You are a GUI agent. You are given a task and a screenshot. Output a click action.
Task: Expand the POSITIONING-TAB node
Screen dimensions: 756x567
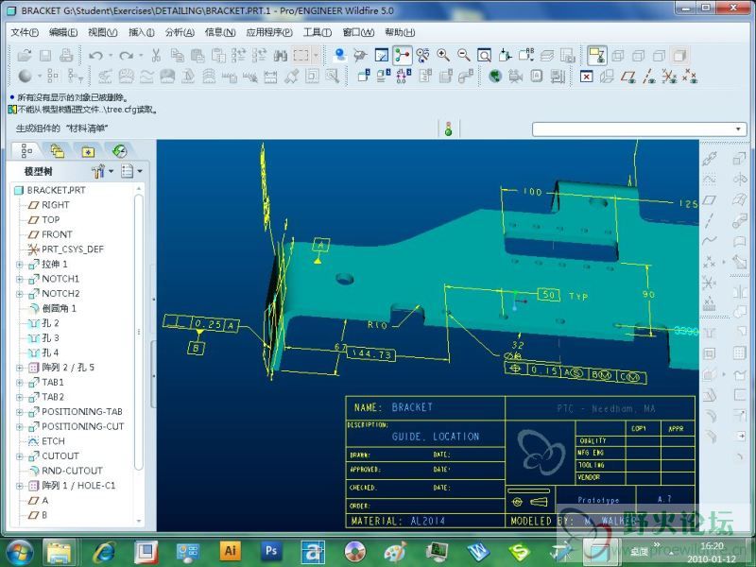[x=19, y=412]
